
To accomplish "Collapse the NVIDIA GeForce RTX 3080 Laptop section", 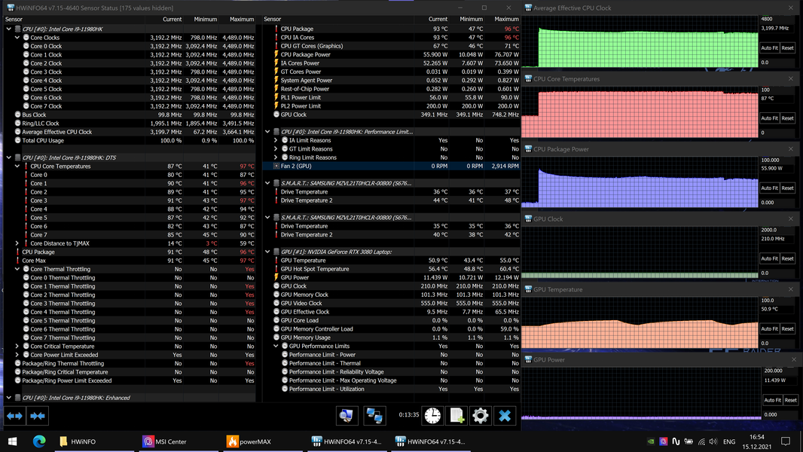I will 267,252.
